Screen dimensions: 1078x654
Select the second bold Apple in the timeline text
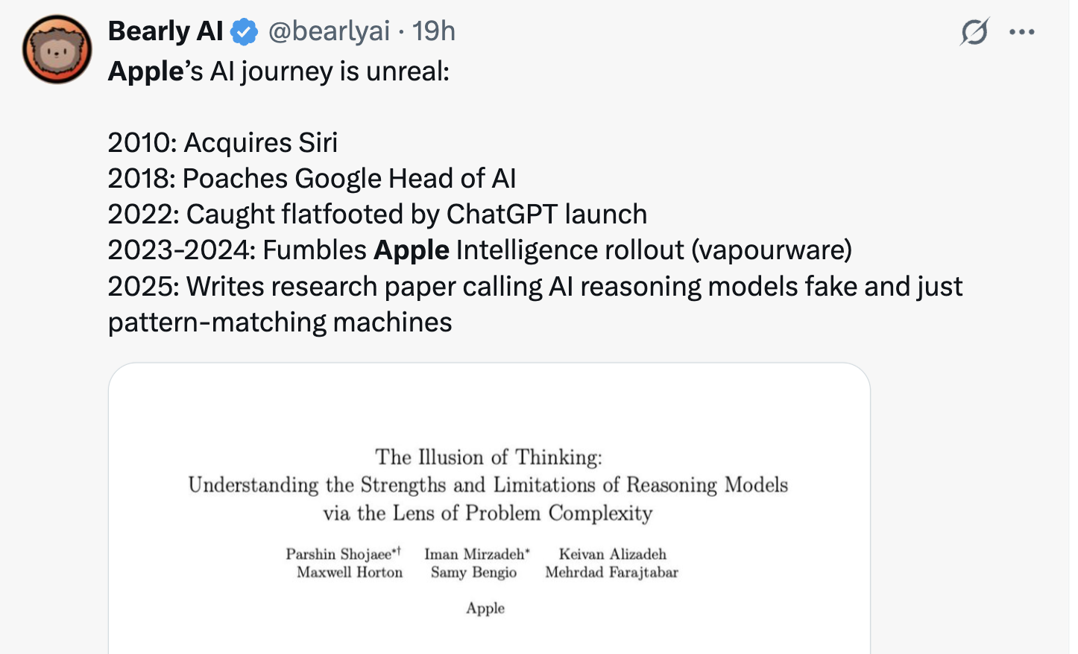click(x=412, y=250)
